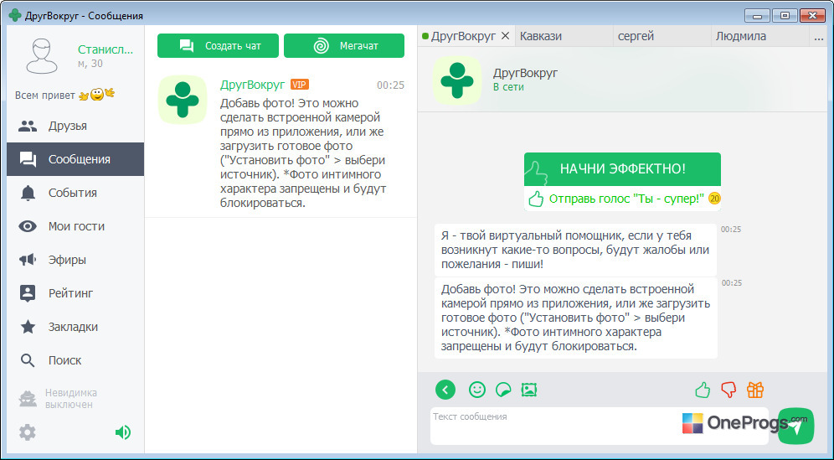Open the Мои гости menu item
The height and width of the screenshot is (460, 834).
[75, 226]
